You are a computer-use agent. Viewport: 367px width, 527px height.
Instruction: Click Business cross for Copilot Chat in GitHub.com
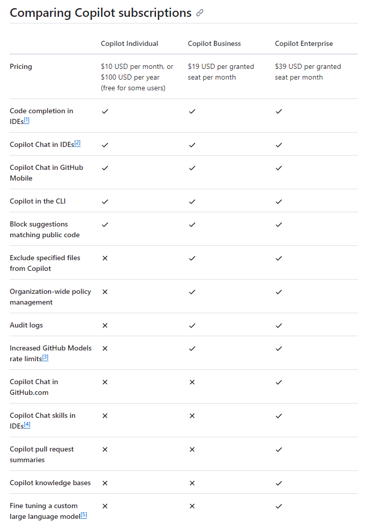click(192, 382)
